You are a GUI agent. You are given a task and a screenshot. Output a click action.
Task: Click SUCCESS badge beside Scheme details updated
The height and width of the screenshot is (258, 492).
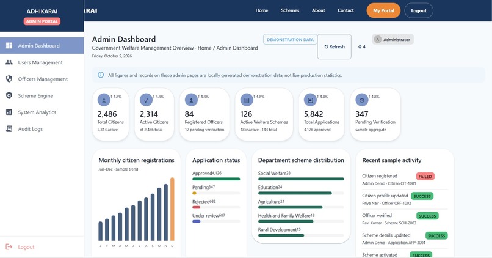436,236
